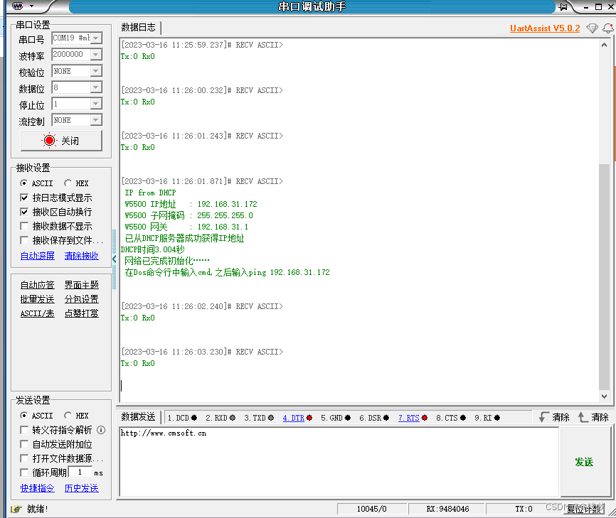Click the info icon beside 转义符指令解析
This screenshot has width=616, height=518.
pyautogui.click(x=101, y=430)
